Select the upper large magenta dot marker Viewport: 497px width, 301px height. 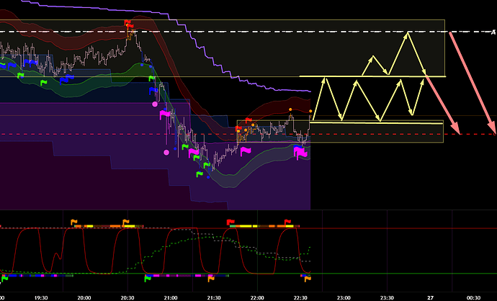(155, 104)
